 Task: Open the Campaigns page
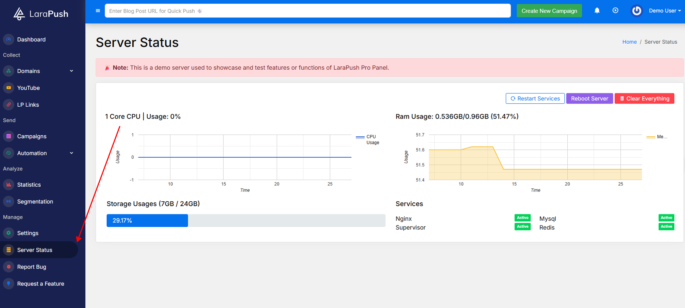click(x=39, y=136)
